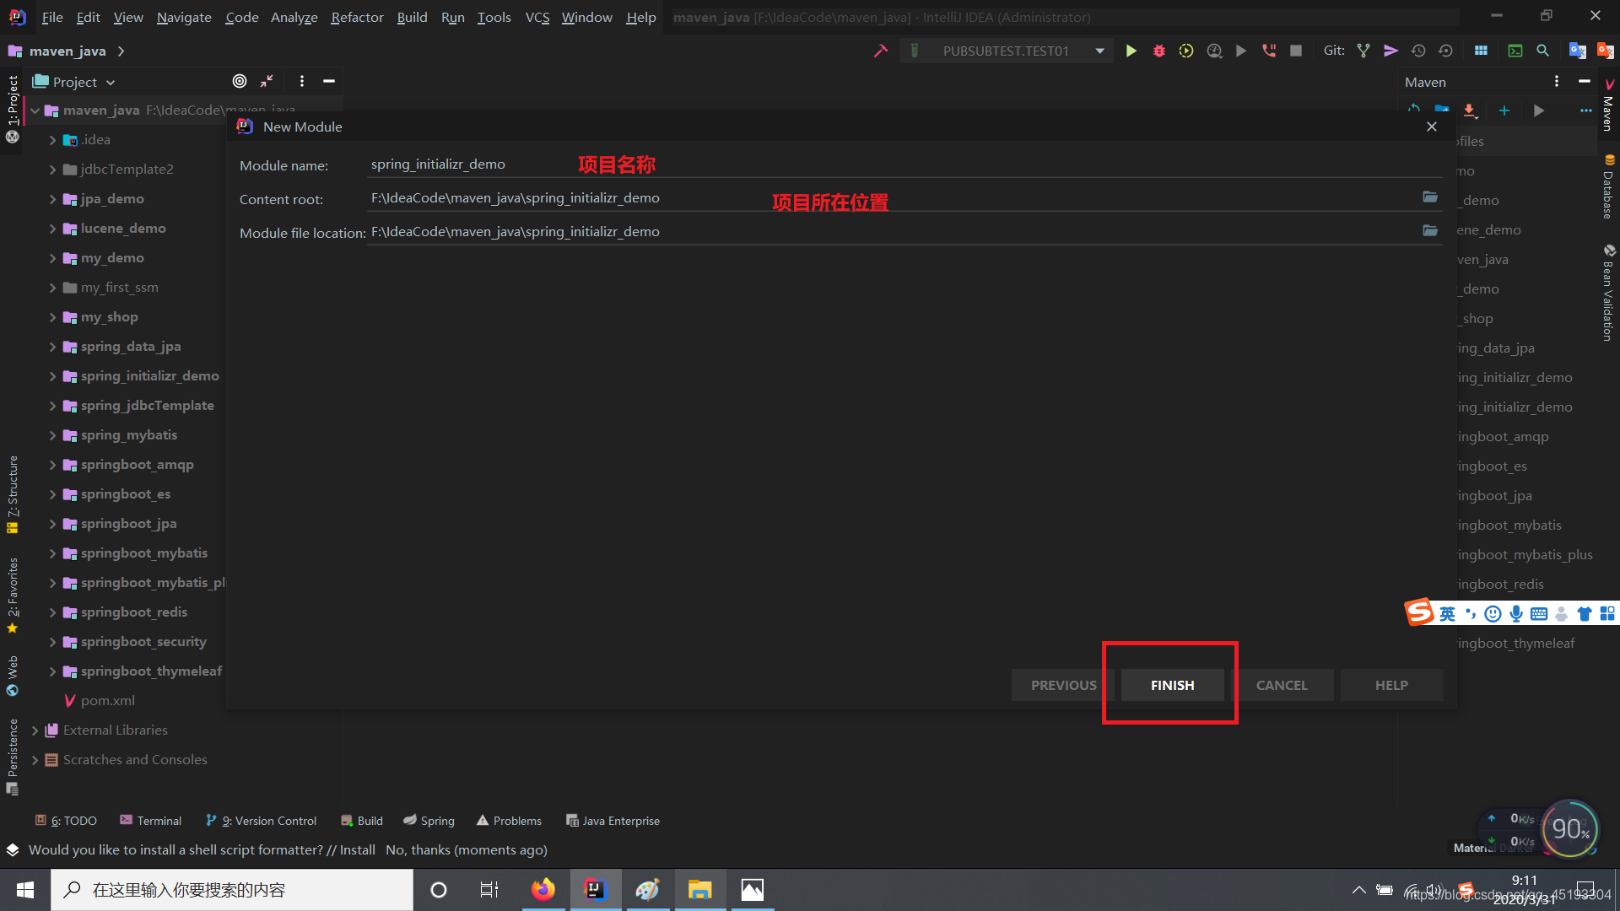Click FINISH button to create module
This screenshot has width=1620, height=911.
click(x=1172, y=683)
